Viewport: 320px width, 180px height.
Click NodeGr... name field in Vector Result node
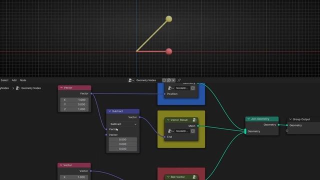click(182, 131)
